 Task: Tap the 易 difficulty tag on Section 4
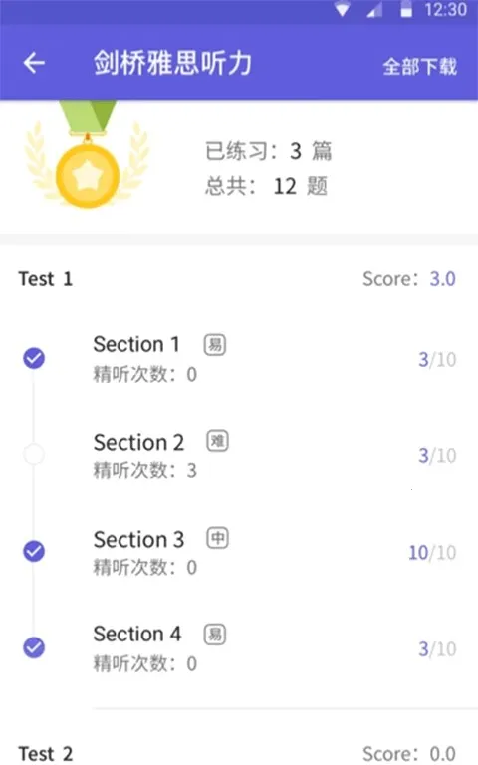pyautogui.click(x=215, y=635)
